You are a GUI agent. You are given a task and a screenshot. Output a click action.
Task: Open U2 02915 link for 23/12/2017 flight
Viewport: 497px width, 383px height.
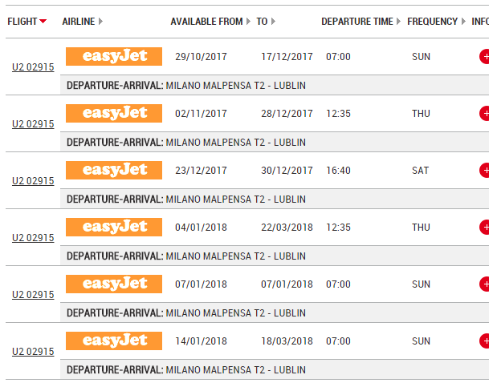pos(33,181)
